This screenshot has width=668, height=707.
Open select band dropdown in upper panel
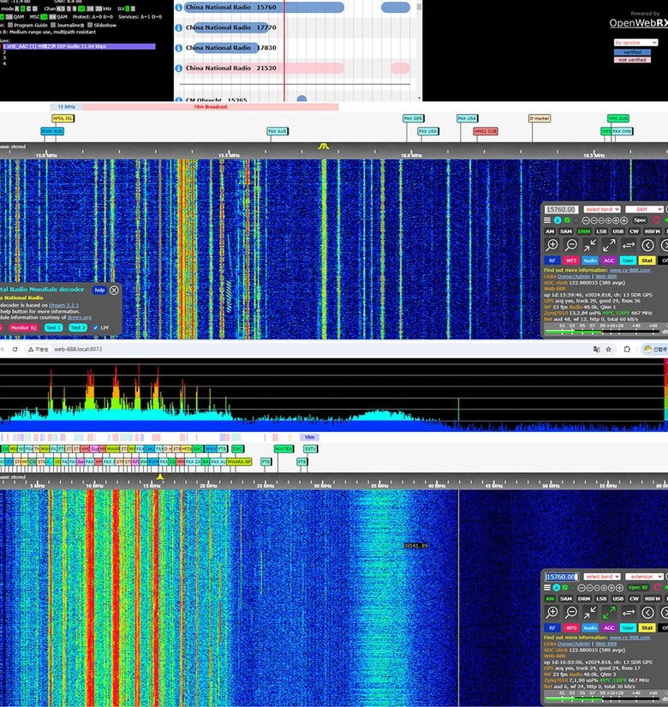point(601,209)
